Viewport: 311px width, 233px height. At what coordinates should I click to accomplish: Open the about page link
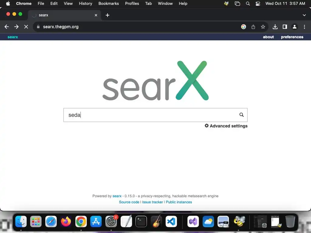(268, 37)
